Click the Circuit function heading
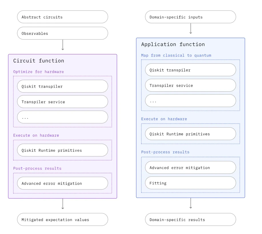Viewport: 262px width, 234px height. point(39,60)
